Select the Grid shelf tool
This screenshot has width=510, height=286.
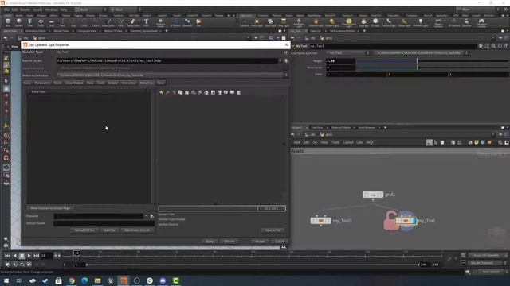[51, 22]
